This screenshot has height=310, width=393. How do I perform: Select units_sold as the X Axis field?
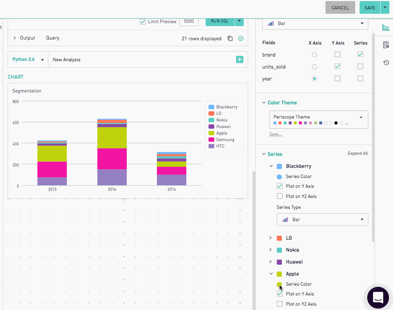click(314, 67)
